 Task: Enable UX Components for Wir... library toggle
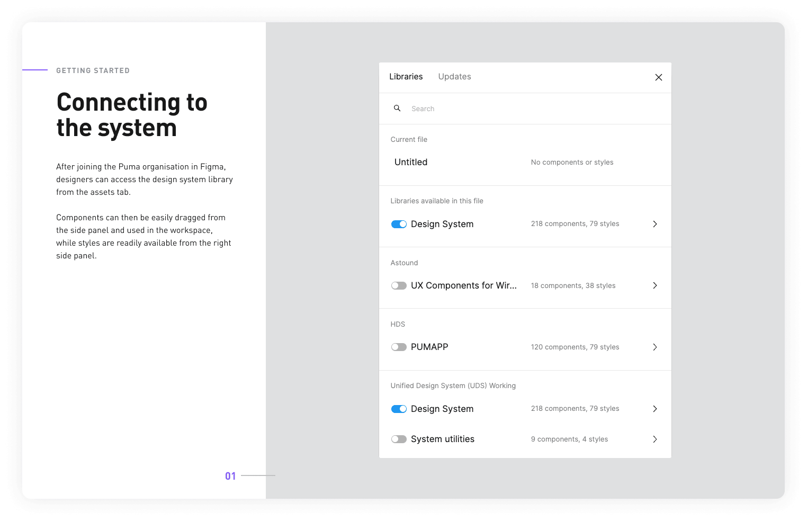click(x=399, y=285)
